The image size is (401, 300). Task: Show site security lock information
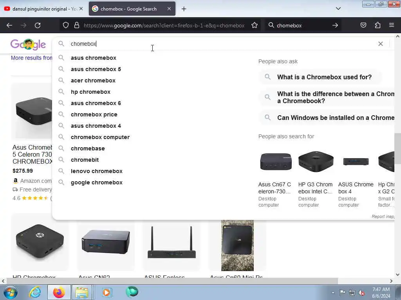pyautogui.click(x=77, y=25)
